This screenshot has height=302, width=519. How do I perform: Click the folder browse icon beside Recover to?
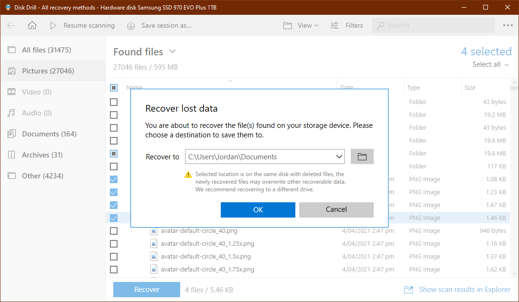click(x=362, y=156)
